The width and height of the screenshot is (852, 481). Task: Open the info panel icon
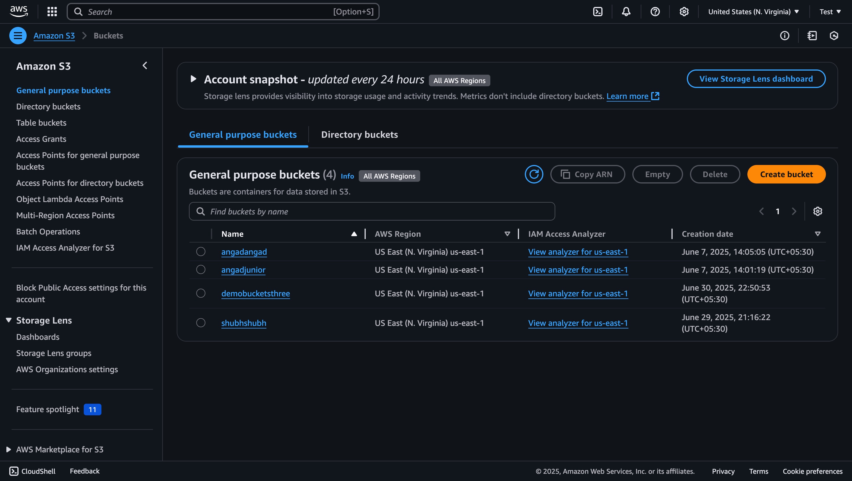coord(784,36)
